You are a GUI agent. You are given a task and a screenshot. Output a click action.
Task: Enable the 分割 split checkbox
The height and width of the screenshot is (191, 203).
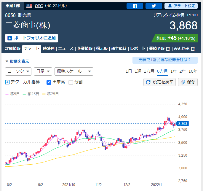tap(71, 82)
